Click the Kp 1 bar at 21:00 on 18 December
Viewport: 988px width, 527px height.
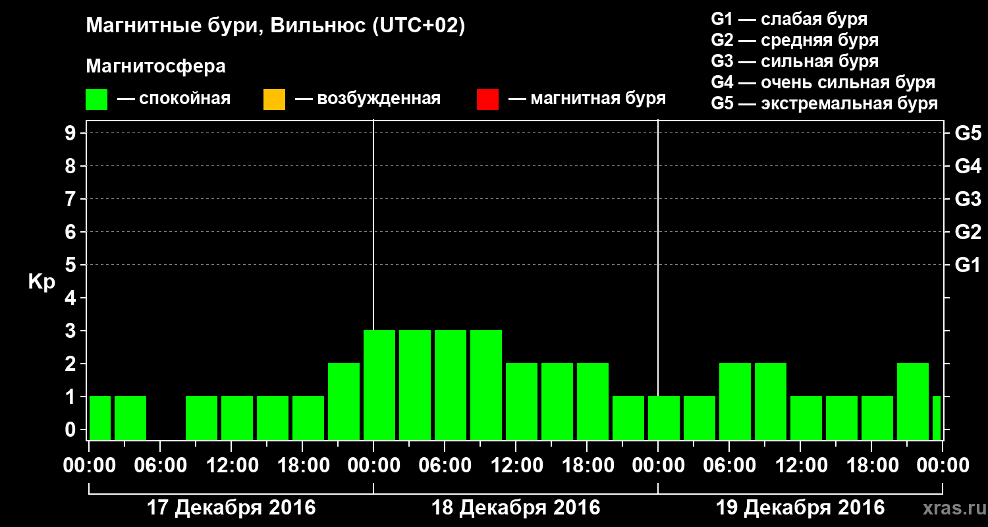(x=628, y=418)
